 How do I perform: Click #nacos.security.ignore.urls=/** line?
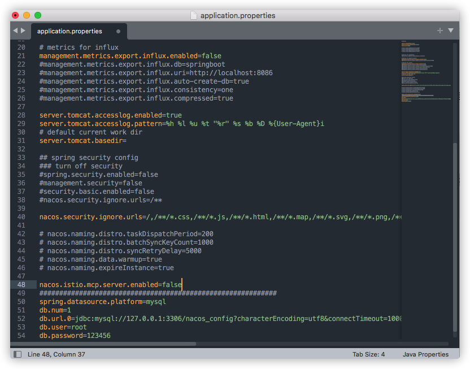click(101, 200)
